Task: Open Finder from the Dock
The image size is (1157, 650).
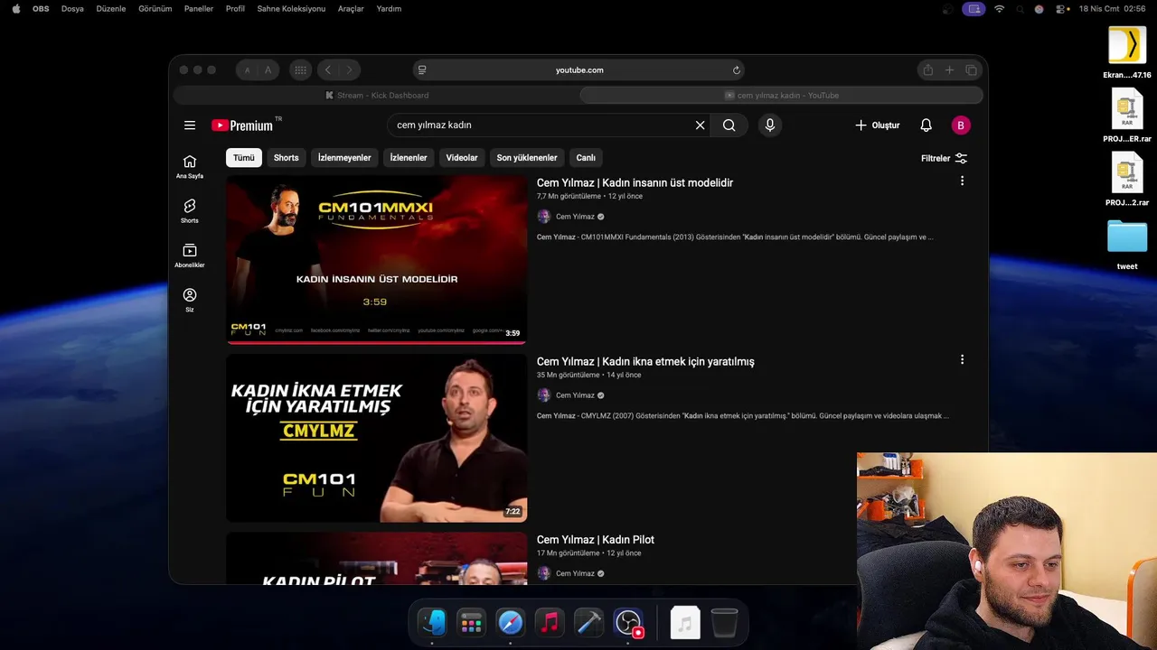Action: click(432, 623)
